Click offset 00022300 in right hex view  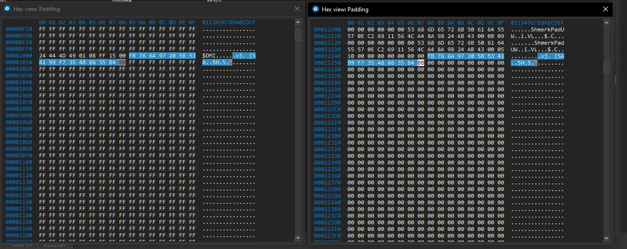coord(328,135)
